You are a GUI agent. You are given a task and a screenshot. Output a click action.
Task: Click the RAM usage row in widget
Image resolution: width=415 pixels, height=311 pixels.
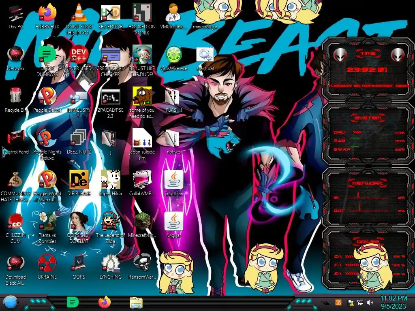pyautogui.click(x=369, y=141)
